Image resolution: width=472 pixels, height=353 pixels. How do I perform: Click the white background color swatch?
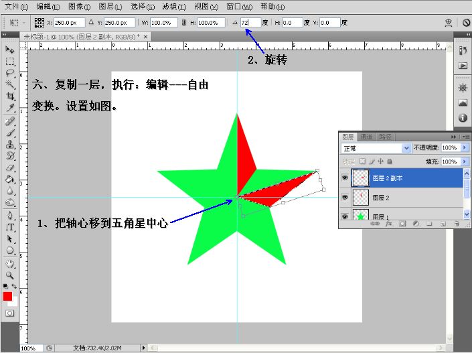point(14,302)
